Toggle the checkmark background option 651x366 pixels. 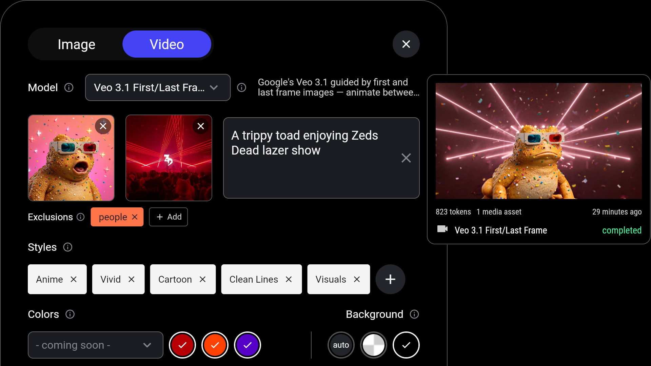(406, 345)
